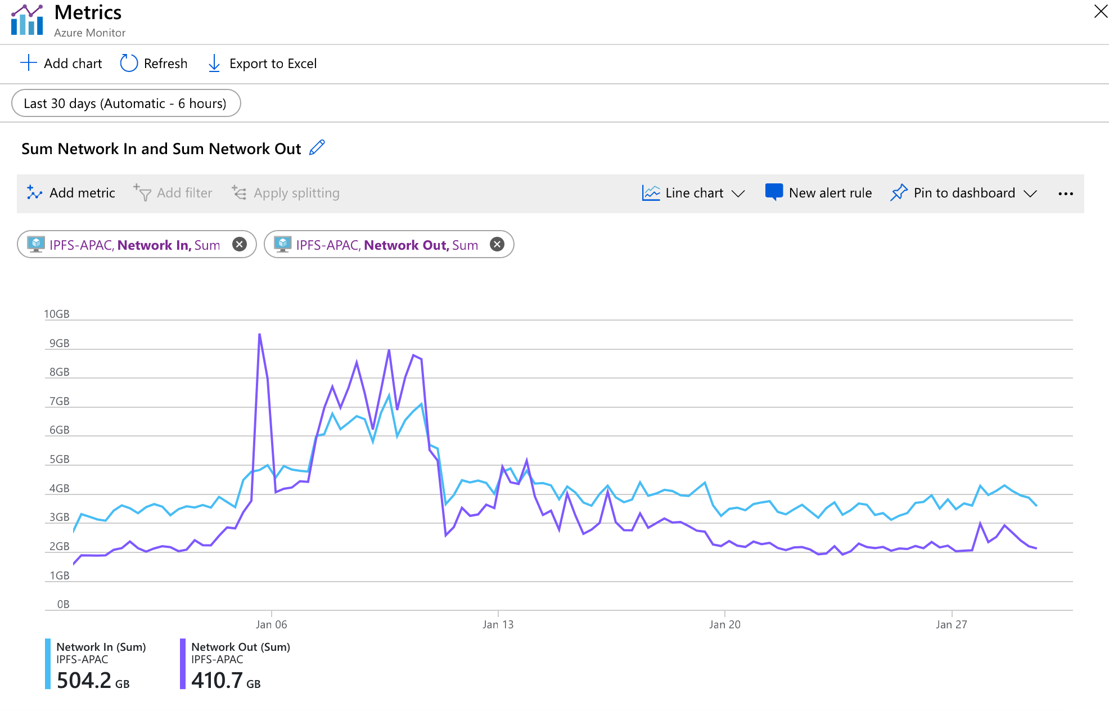Click the Export to Excel button
This screenshot has height=711, width=1109.
click(263, 63)
